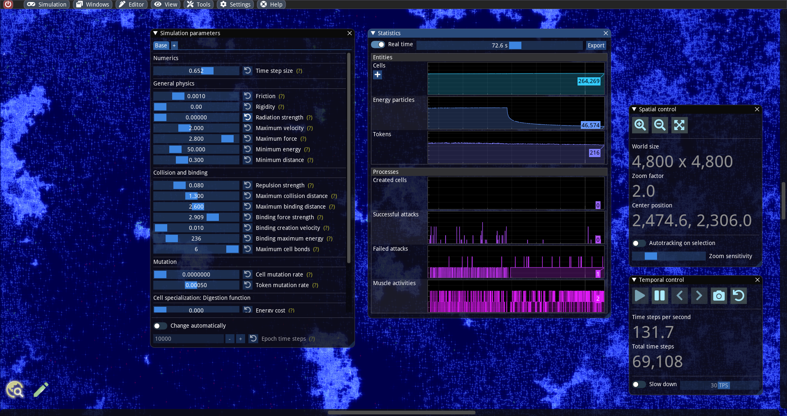Click the Slow down TPS slider
This screenshot has width=787, height=416.
[x=720, y=385]
